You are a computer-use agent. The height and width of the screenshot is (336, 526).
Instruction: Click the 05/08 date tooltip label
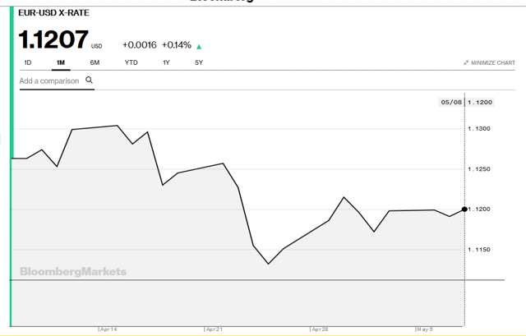[x=451, y=102]
